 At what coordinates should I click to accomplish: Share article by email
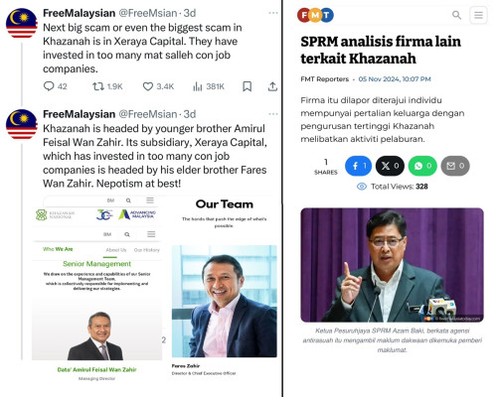pyautogui.click(x=455, y=166)
